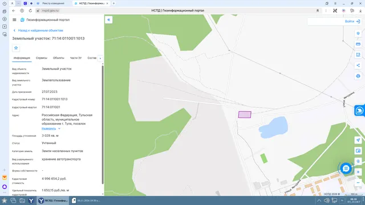Click Земли населенных пунктов category text

tap(62, 151)
